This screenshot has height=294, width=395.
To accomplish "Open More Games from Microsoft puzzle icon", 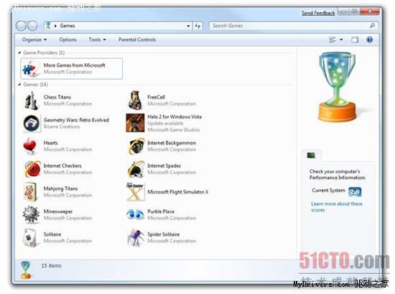I will point(31,68).
